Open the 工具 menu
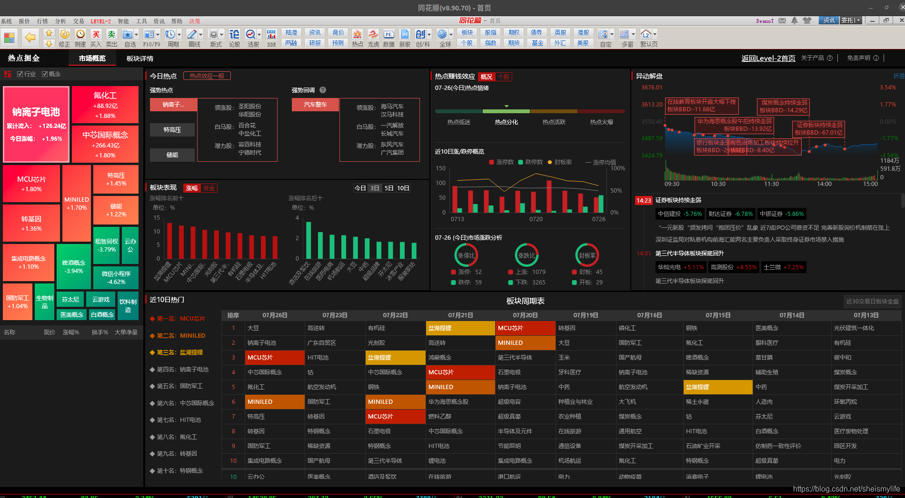The width and height of the screenshot is (905, 498). pos(141,21)
